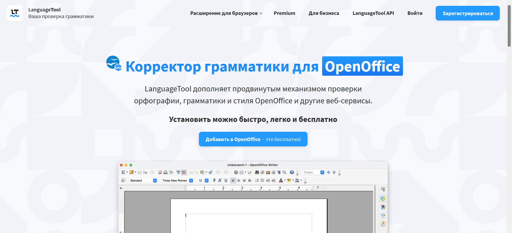Click the Numbering list icon
The width and height of the screenshot is (512, 233).
257,180
